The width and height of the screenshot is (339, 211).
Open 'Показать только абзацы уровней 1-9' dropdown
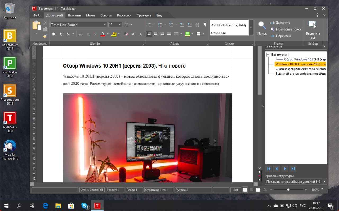click(x=296, y=182)
